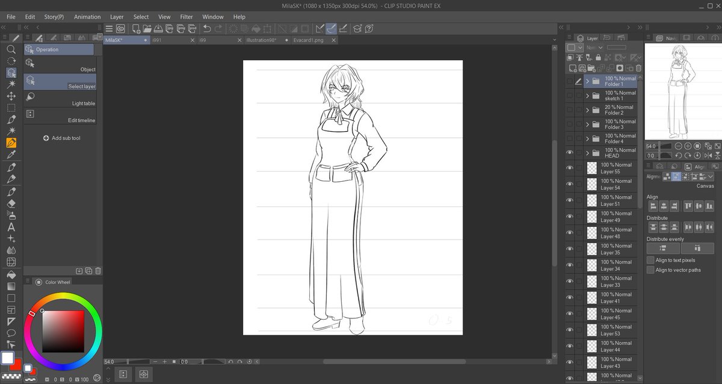Hide Layer 54 with its eye icon
The width and height of the screenshot is (722, 384).
[570, 184]
